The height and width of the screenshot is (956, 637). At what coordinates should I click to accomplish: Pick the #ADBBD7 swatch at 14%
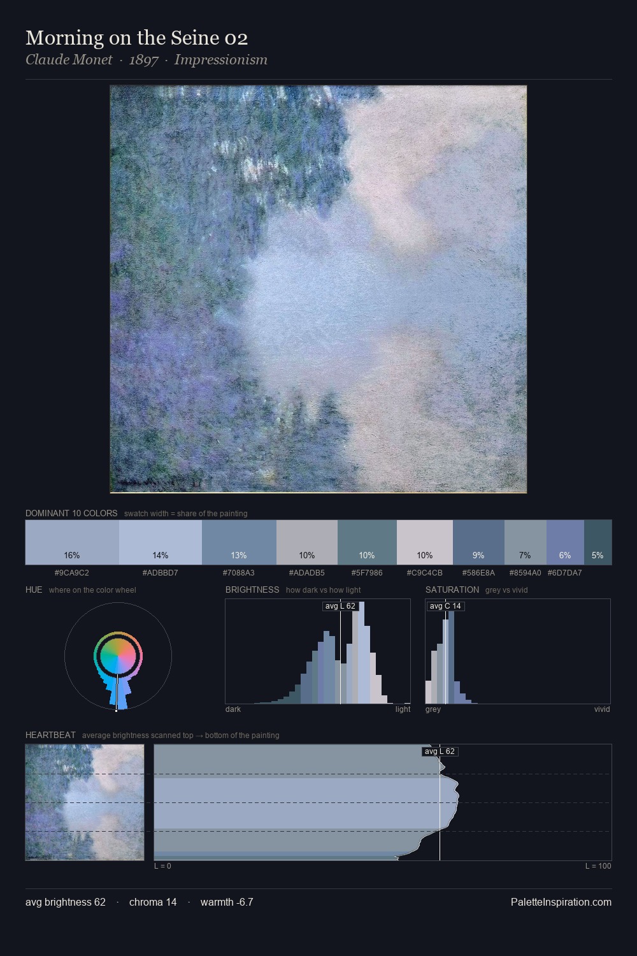(161, 542)
